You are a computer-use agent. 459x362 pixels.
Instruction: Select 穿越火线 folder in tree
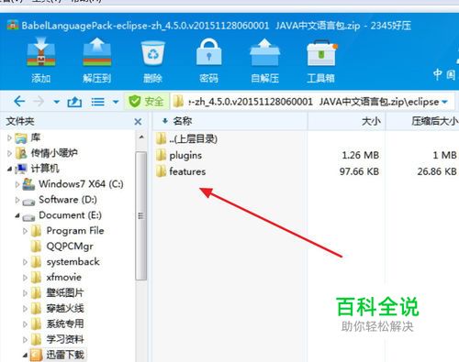[x=65, y=308]
